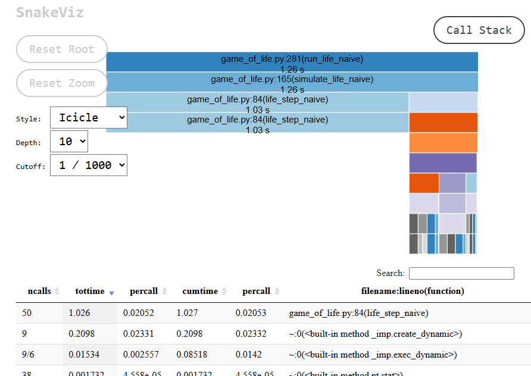Select the upper life_step_naive icicle bar

(x=257, y=102)
